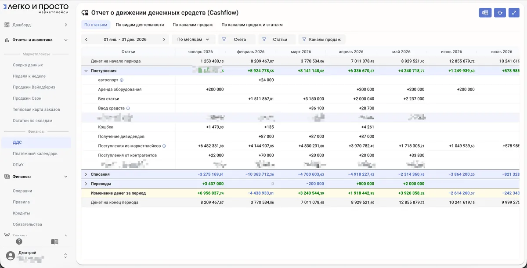Image resolution: width=527 pixels, height=268 pixels.
Task: Click the Аренда оборудования row label
Action: (120, 89)
